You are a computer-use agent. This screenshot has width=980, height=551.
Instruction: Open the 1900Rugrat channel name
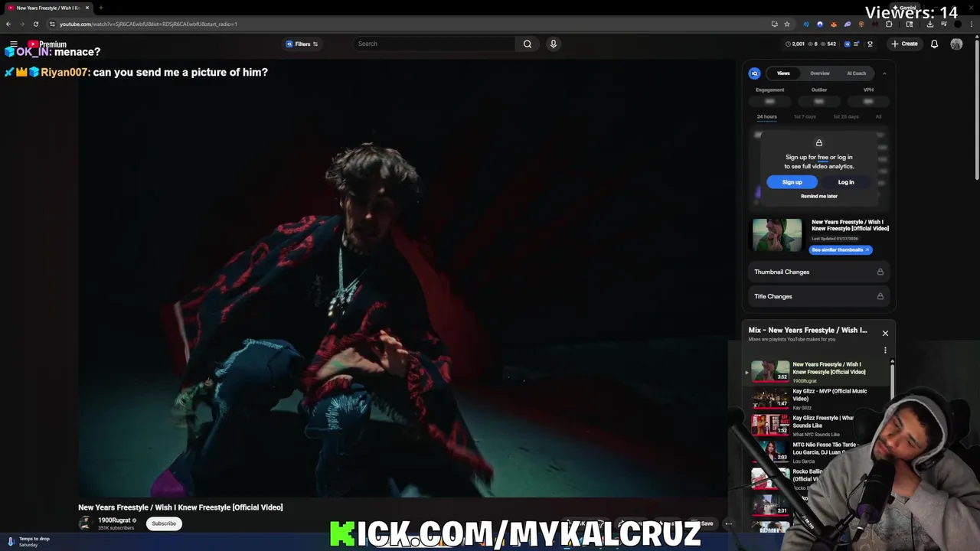tap(114, 520)
